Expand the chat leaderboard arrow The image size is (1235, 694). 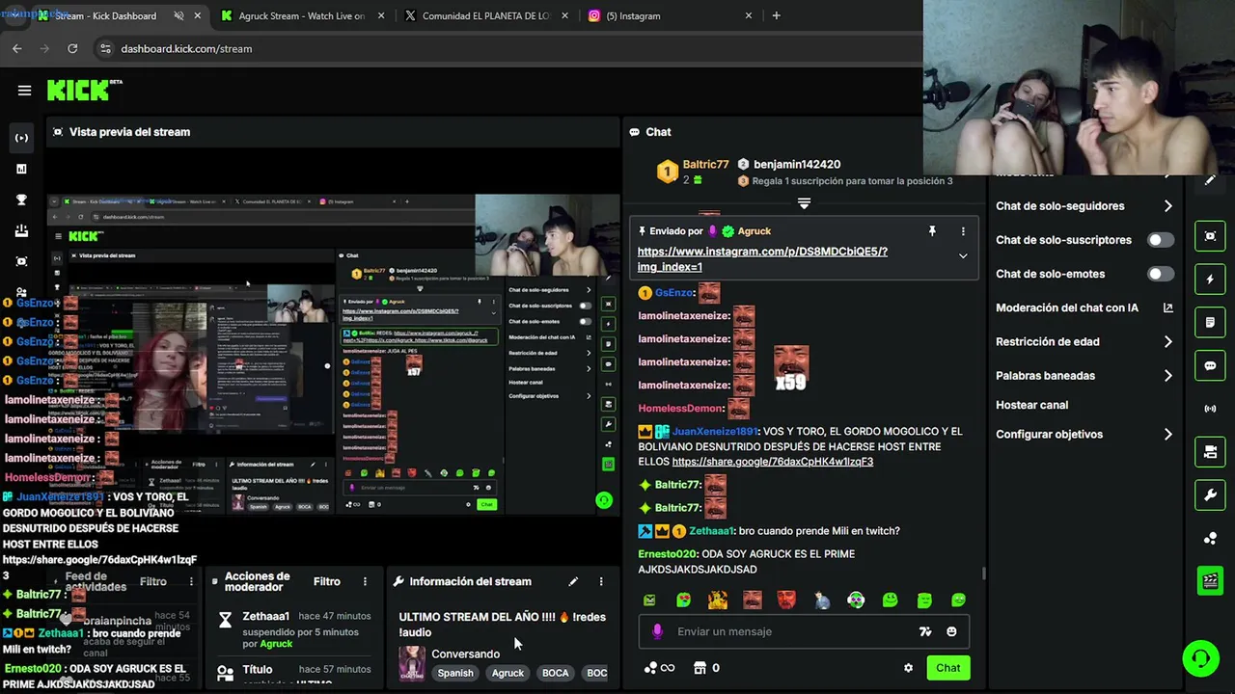pyautogui.click(x=804, y=203)
